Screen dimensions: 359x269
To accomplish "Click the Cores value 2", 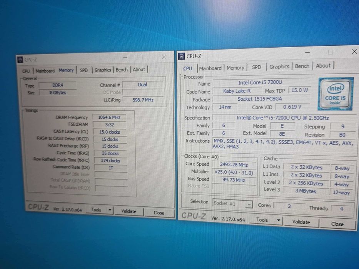I will pyautogui.click(x=289, y=206).
